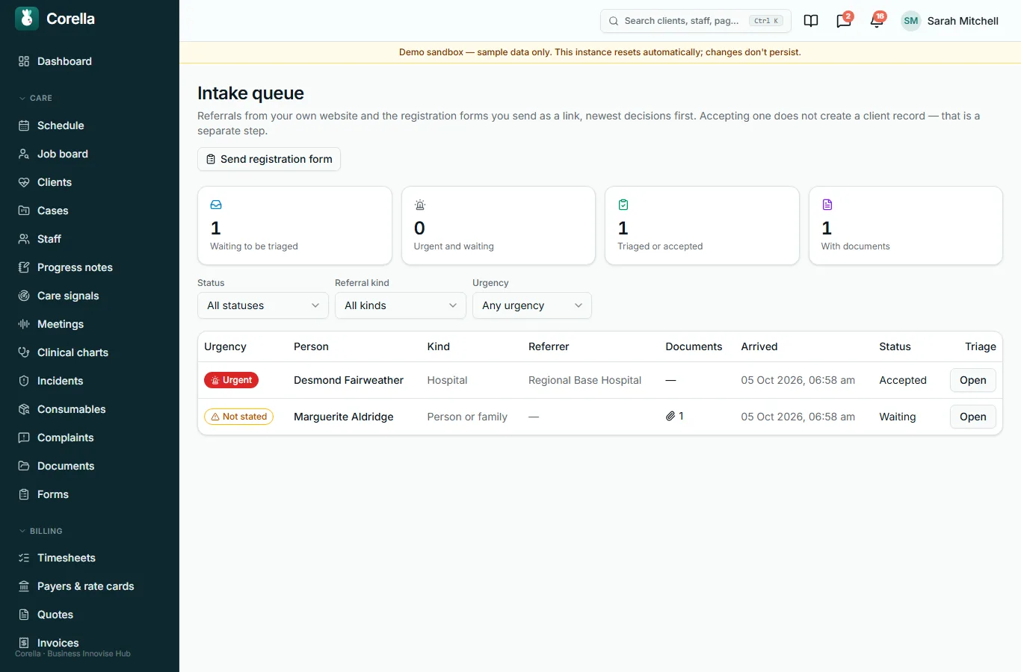Click the Waiting to be triaged card
Viewport: 1021px width, 672px height.
click(294, 225)
